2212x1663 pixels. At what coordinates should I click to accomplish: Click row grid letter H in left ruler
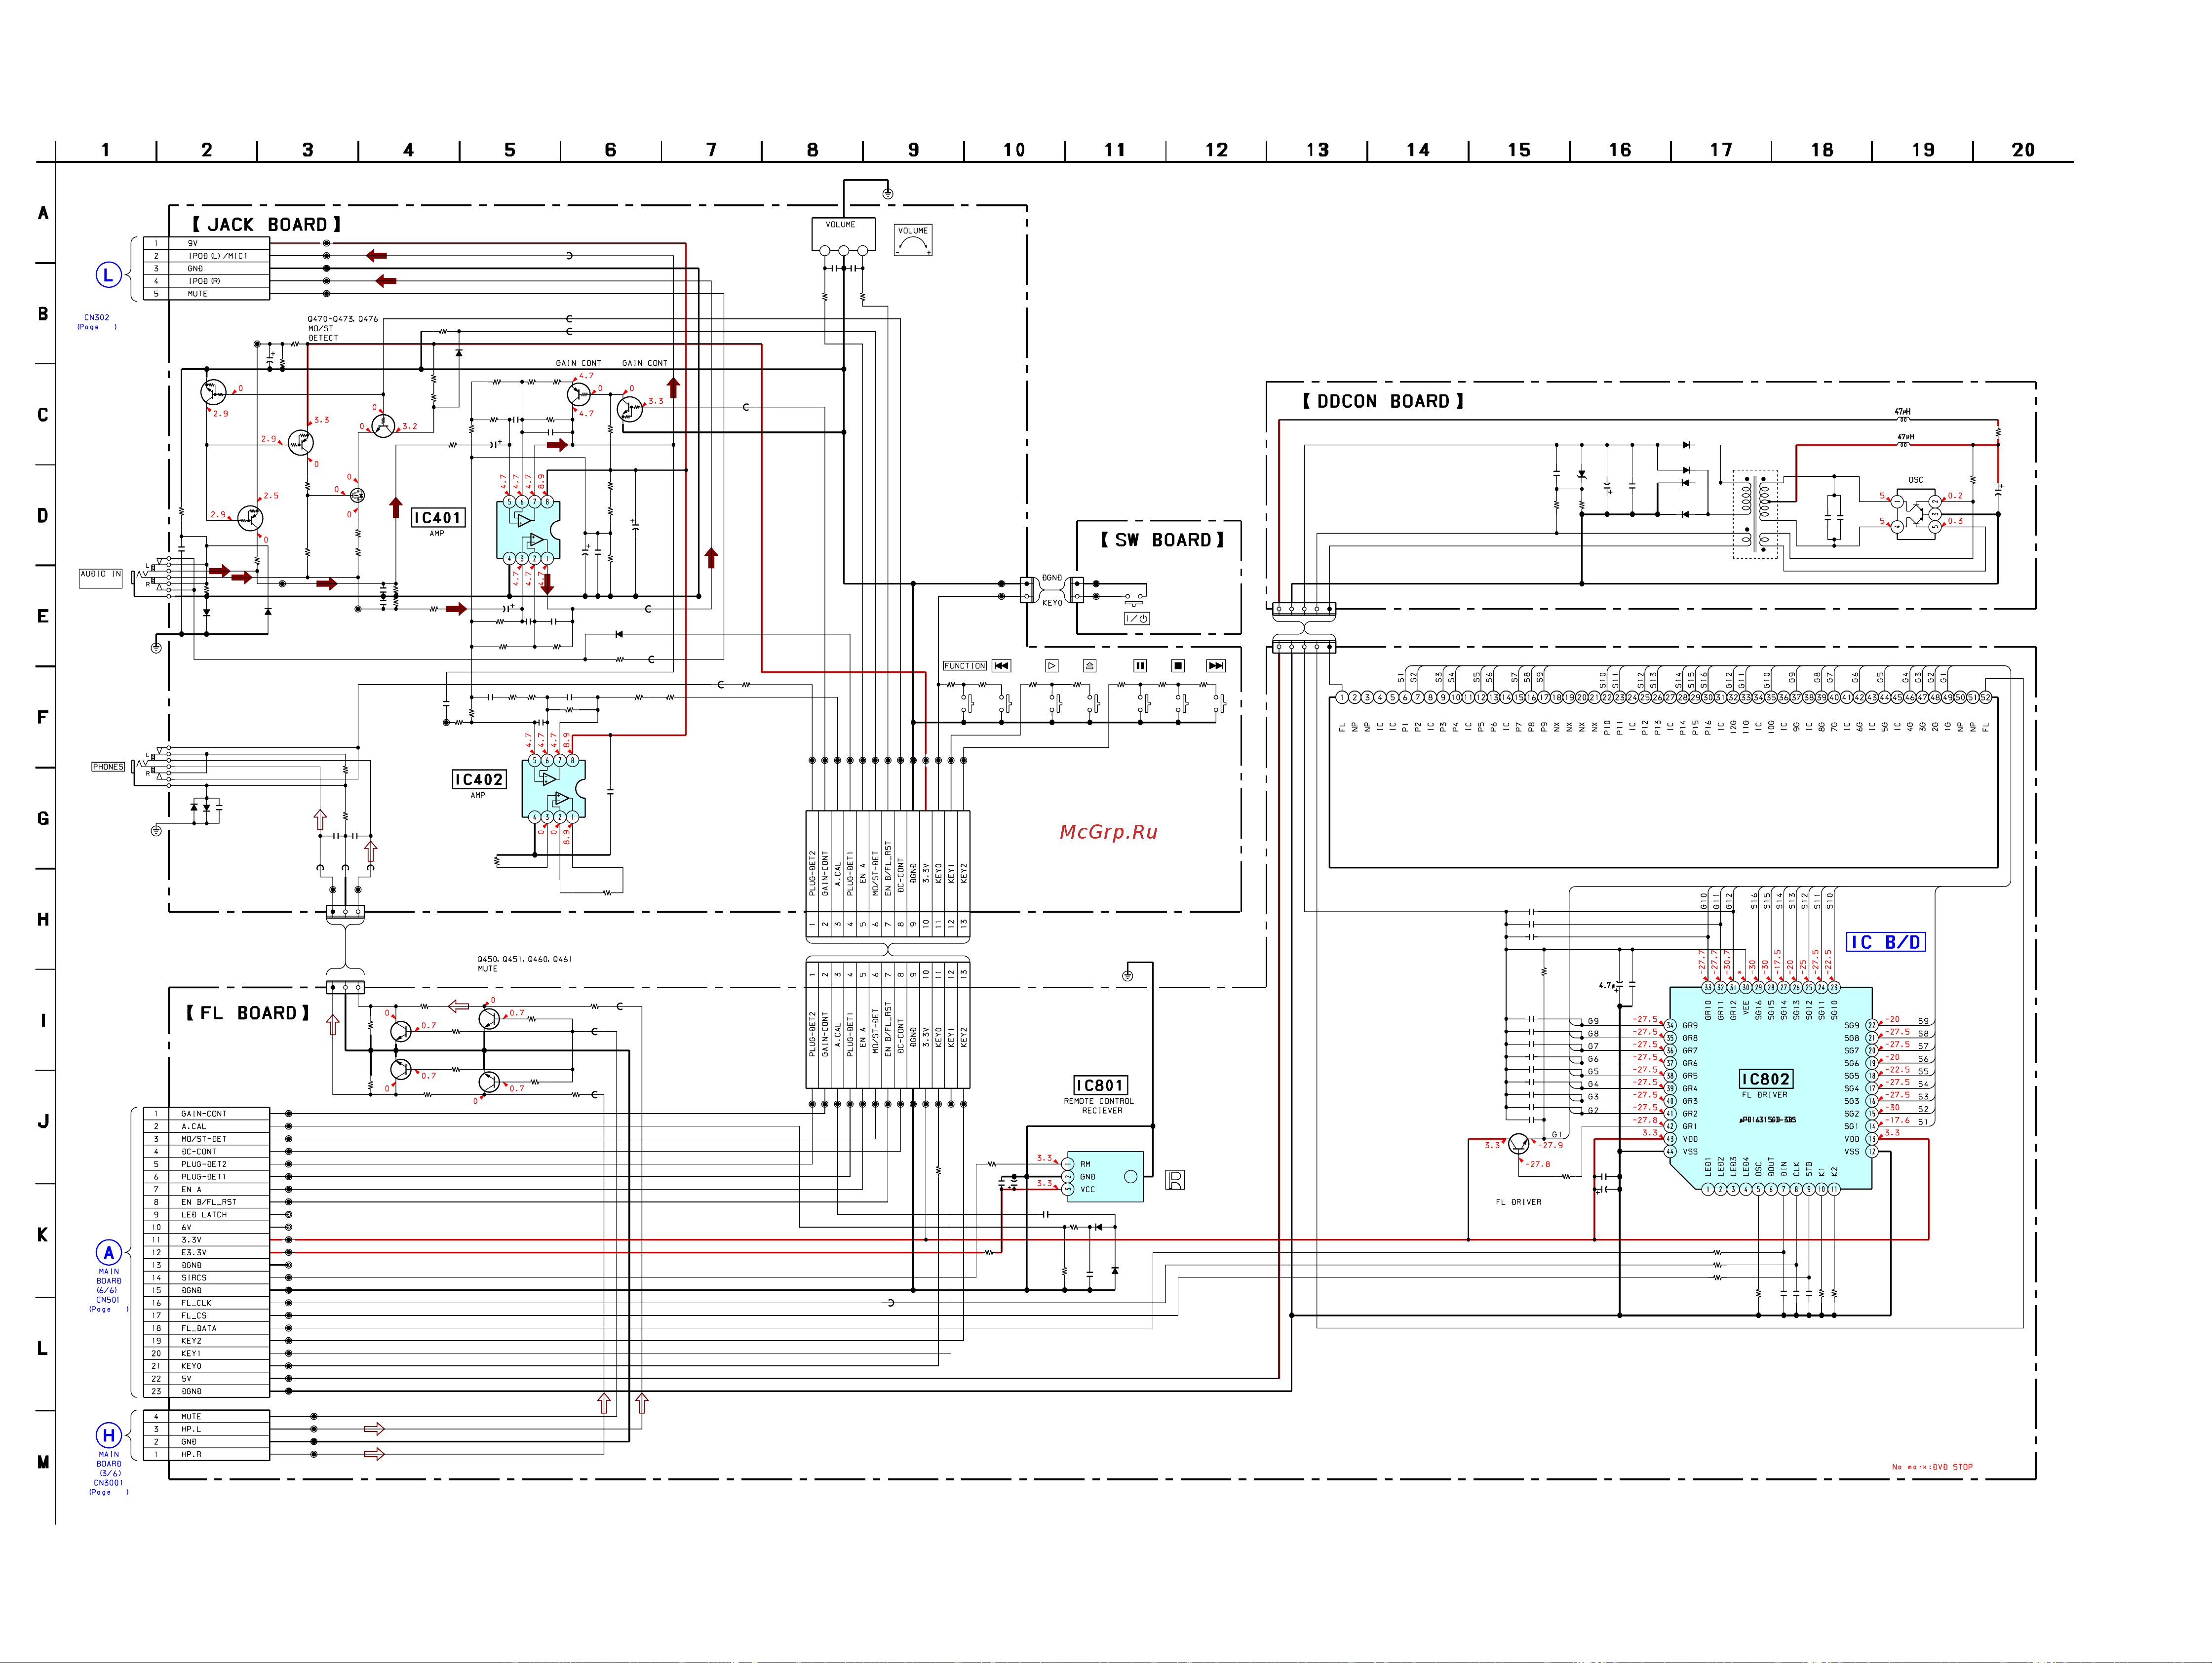[43, 919]
